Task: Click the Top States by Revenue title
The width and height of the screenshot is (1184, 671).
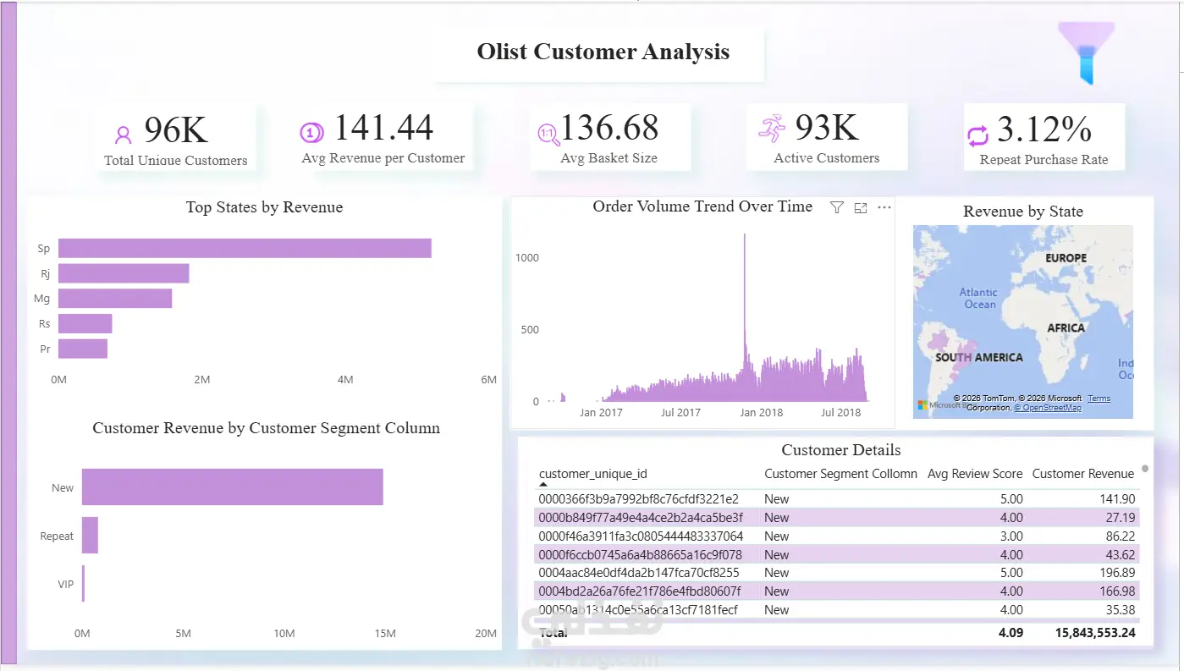Action: click(264, 207)
